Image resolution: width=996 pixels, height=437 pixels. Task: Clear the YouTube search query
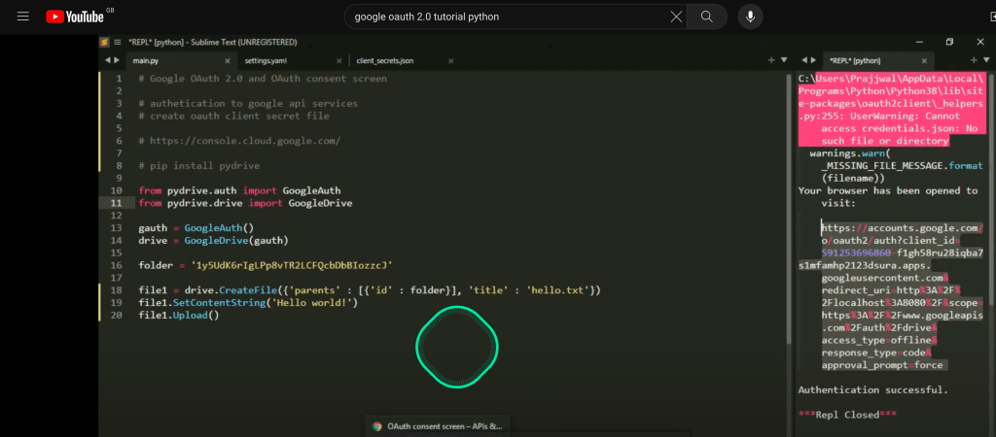click(x=677, y=17)
